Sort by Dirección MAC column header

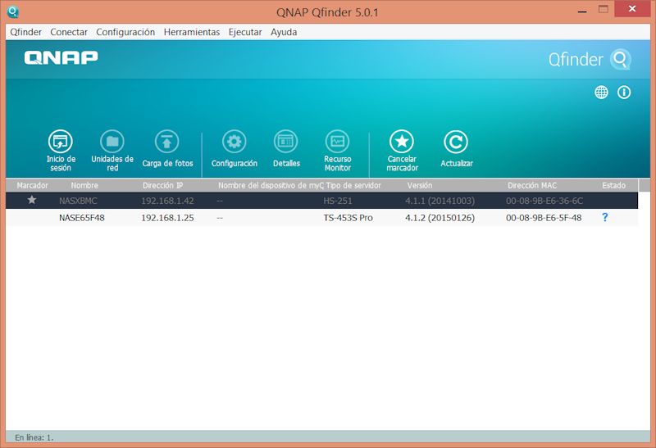[x=532, y=185]
